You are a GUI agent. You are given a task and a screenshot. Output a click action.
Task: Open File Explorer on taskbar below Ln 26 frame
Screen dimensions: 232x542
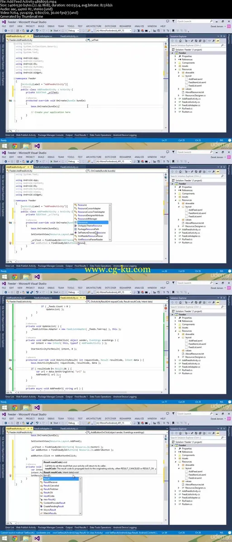[x=26, y=277]
